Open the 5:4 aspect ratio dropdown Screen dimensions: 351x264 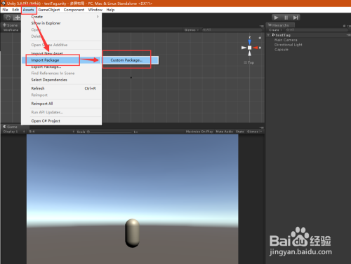[x=51, y=132]
